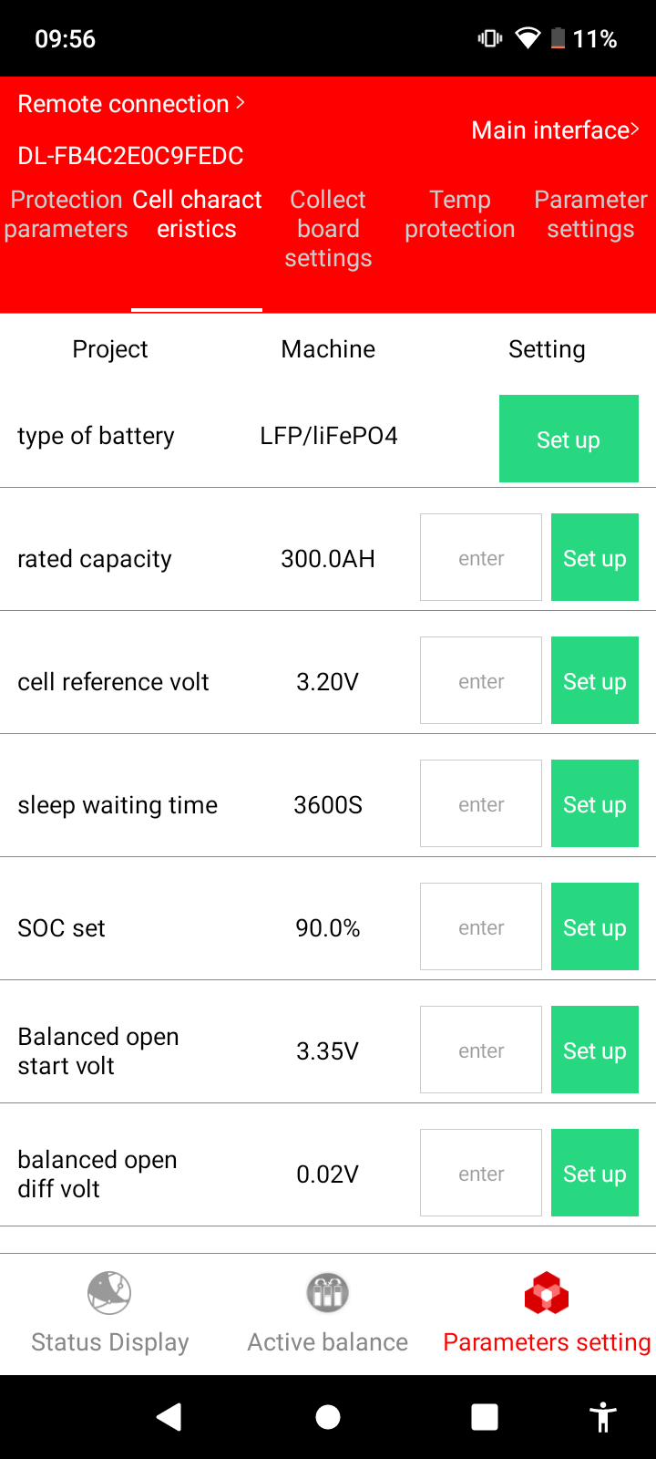Switch to Temp protection tab
Viewport: 656px width, 1459px height.
tap(460, 214)
